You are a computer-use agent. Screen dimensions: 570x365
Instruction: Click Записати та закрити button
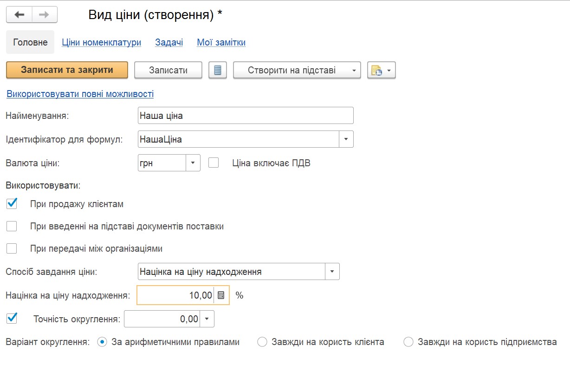pos(67,70)
